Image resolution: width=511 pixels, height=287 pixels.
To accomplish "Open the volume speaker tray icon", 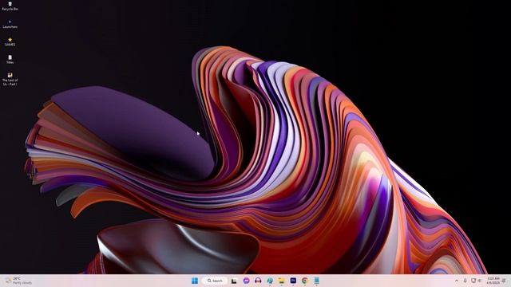I will [x=480, y=281].
